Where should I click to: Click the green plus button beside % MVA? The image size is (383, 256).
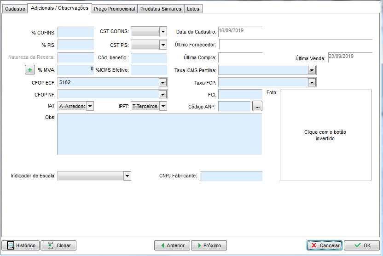[x=29, y=70]
